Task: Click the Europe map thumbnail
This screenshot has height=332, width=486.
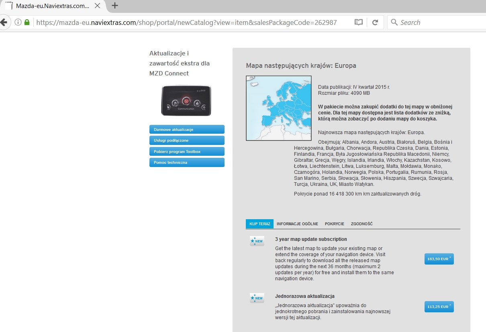Action: (x=278, y=108)
